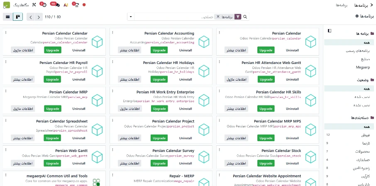Upgrade the Persian Calendar module
Screen dimensions: 376x186
pyautogui.click(x=266, y=50)
